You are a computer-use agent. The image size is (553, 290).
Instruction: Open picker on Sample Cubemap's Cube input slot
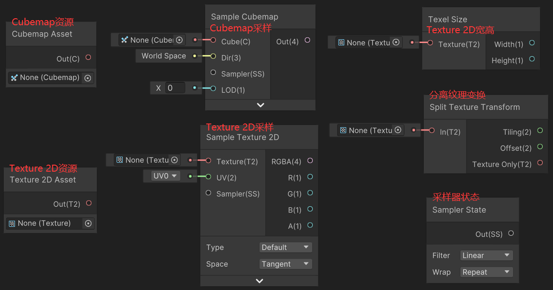(179, 40)
